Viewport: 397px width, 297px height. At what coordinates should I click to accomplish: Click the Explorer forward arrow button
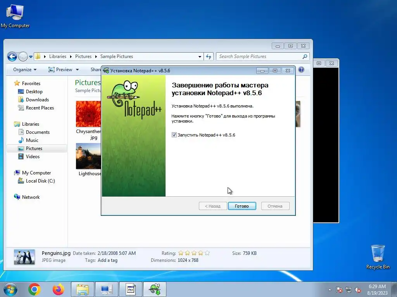(23, 56)
